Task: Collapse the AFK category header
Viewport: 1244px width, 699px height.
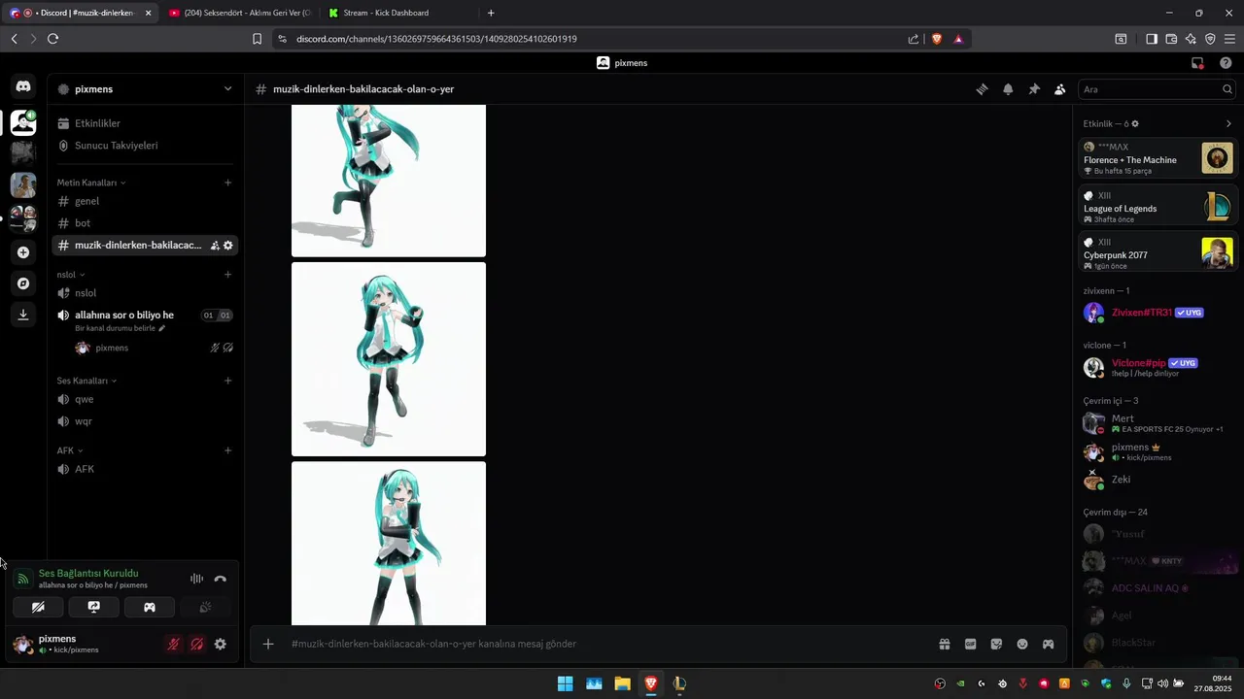Action: pyautogui.click(x=70, y=450)
